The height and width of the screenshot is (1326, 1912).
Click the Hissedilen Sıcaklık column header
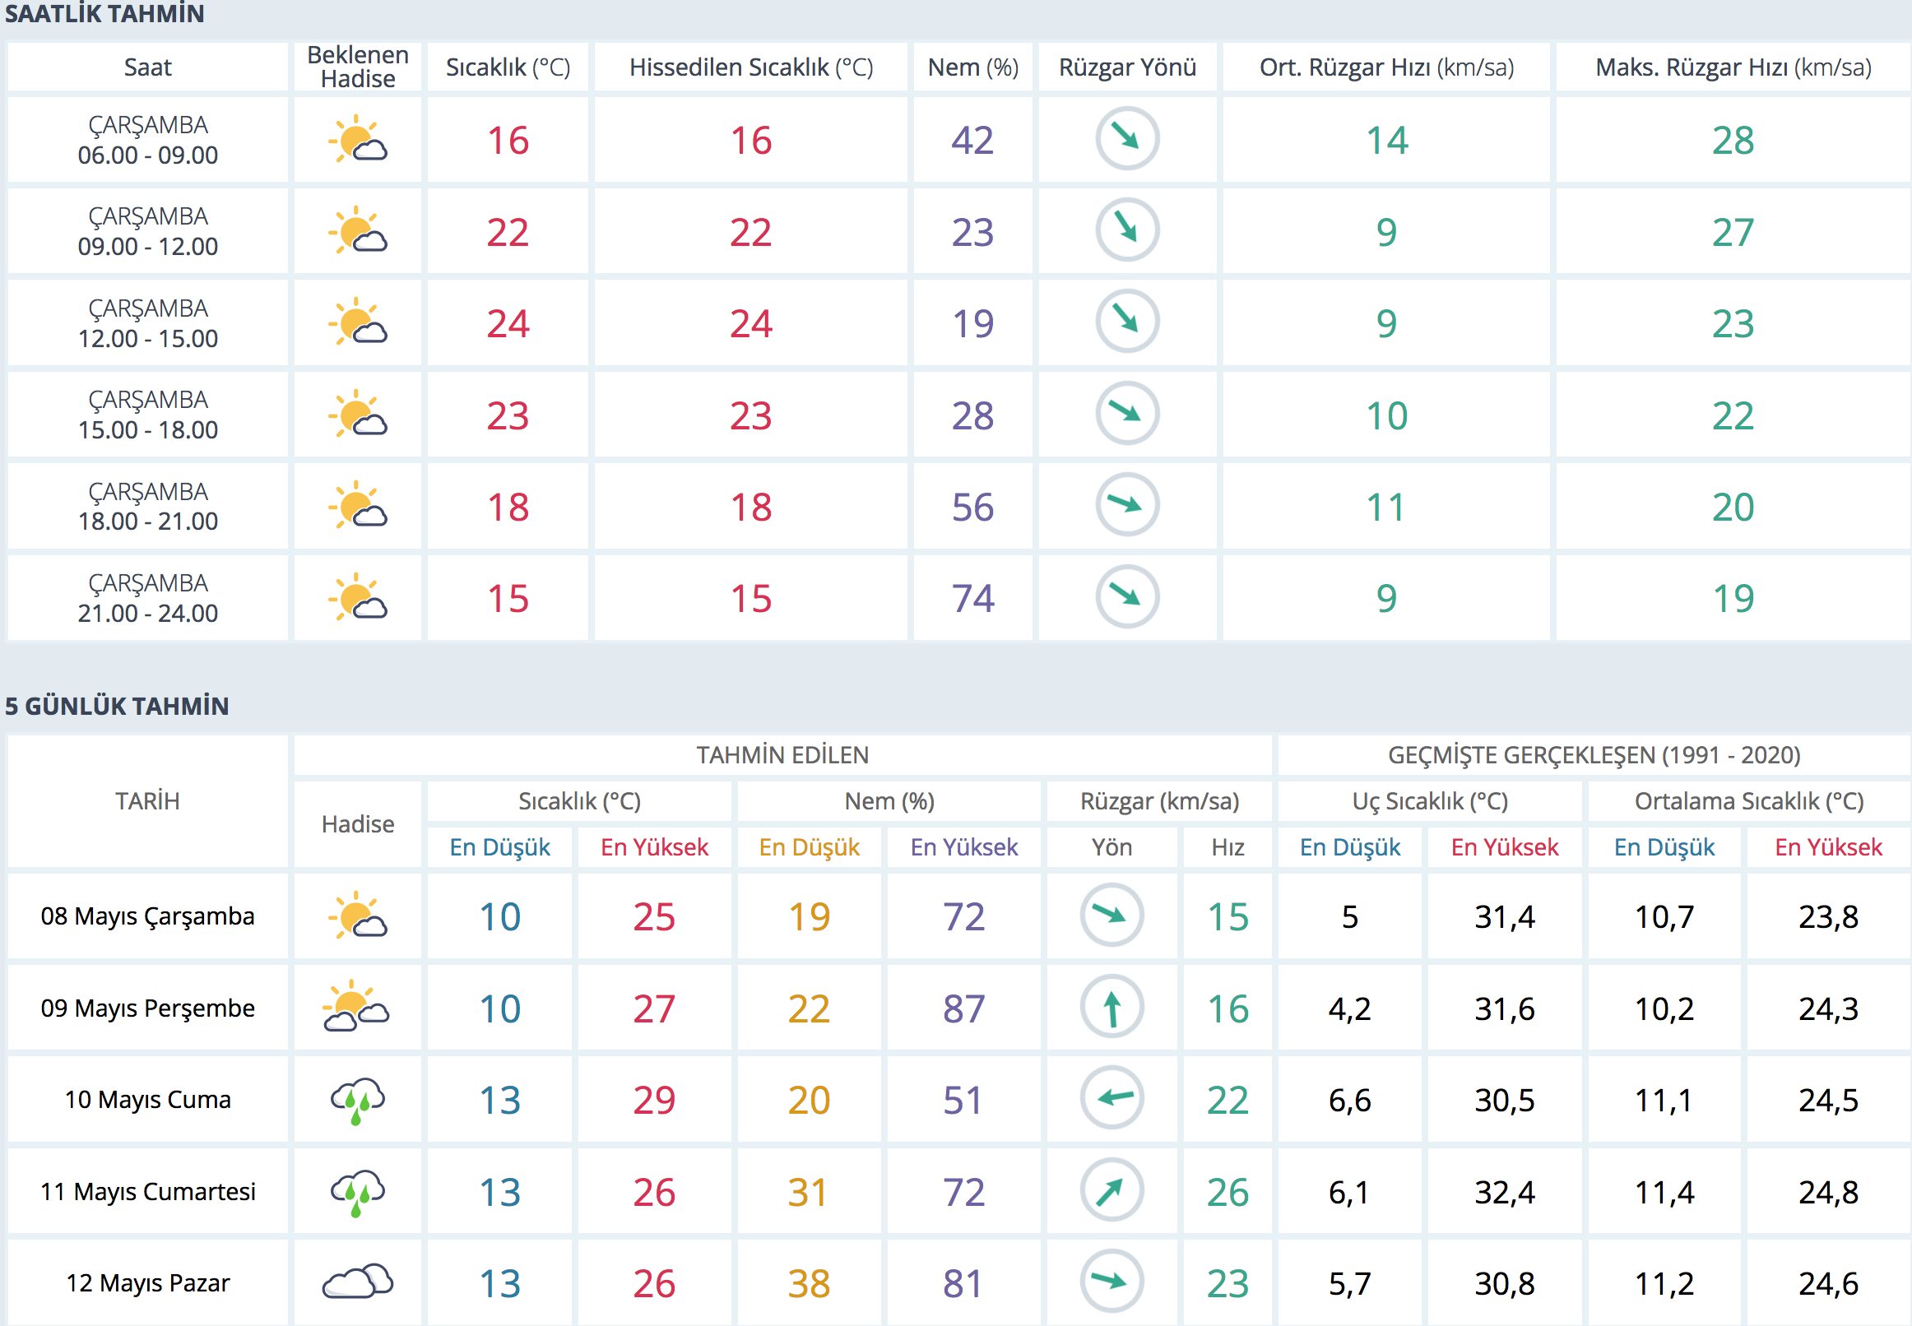pyautogui.click(x=750, y=67)
